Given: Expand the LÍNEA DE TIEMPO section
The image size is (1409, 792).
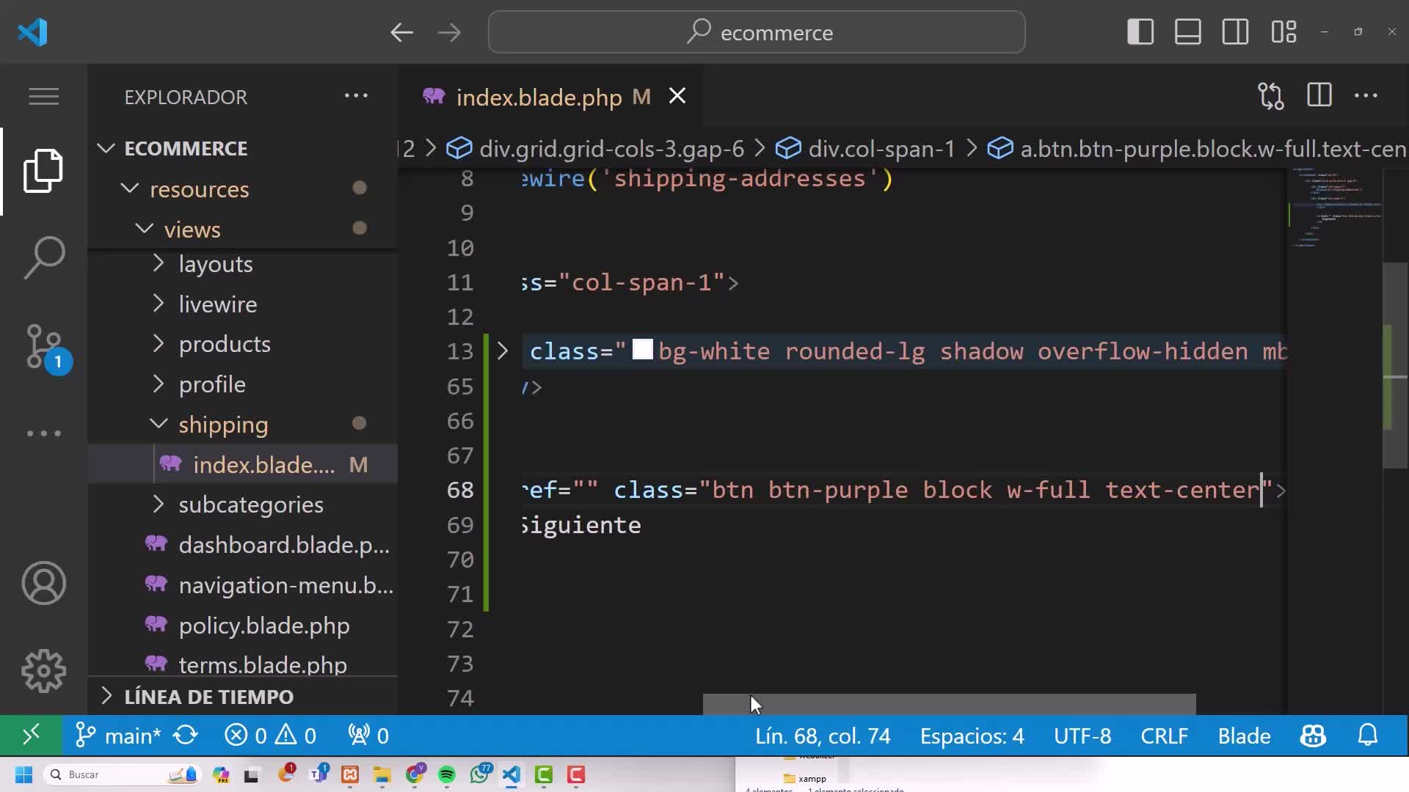Looking at the screenshot, I should point(208,697).
